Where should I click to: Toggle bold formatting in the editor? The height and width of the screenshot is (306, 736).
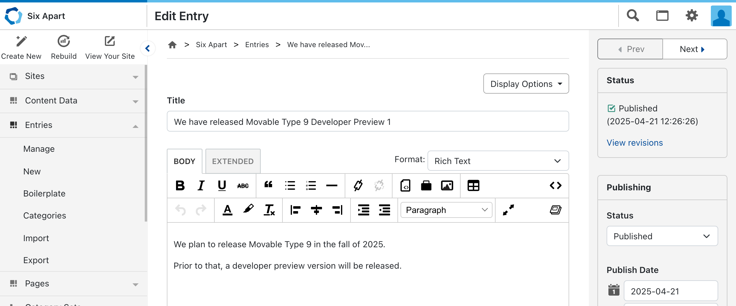(x=180, y=185)
